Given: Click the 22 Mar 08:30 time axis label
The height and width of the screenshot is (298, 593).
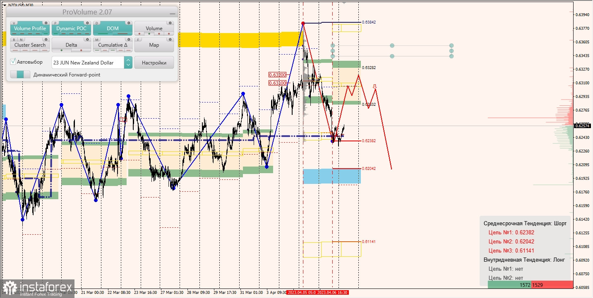Looking at the screenshot, I should (118, 293).
